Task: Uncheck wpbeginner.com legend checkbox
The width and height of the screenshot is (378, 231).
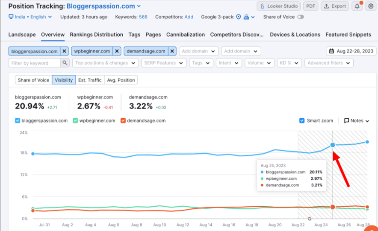Action: pos(75,120)
